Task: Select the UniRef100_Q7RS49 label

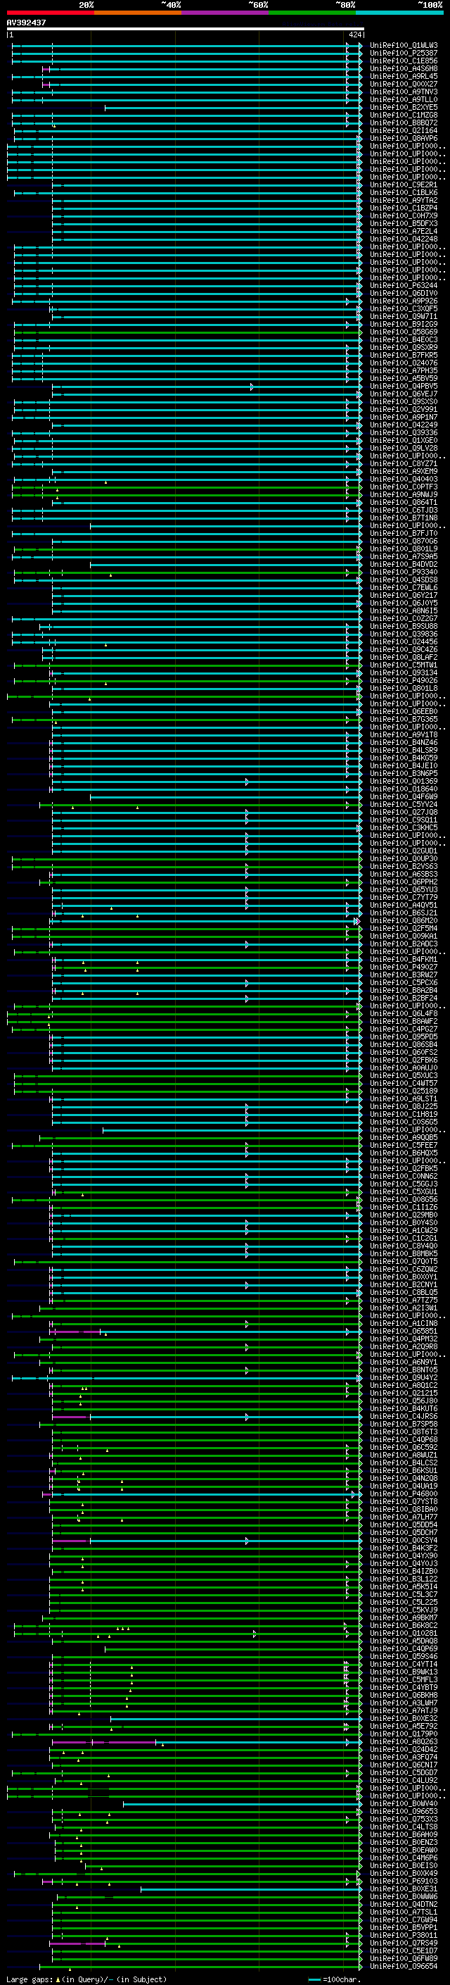Action: [x=403, y=1943]
